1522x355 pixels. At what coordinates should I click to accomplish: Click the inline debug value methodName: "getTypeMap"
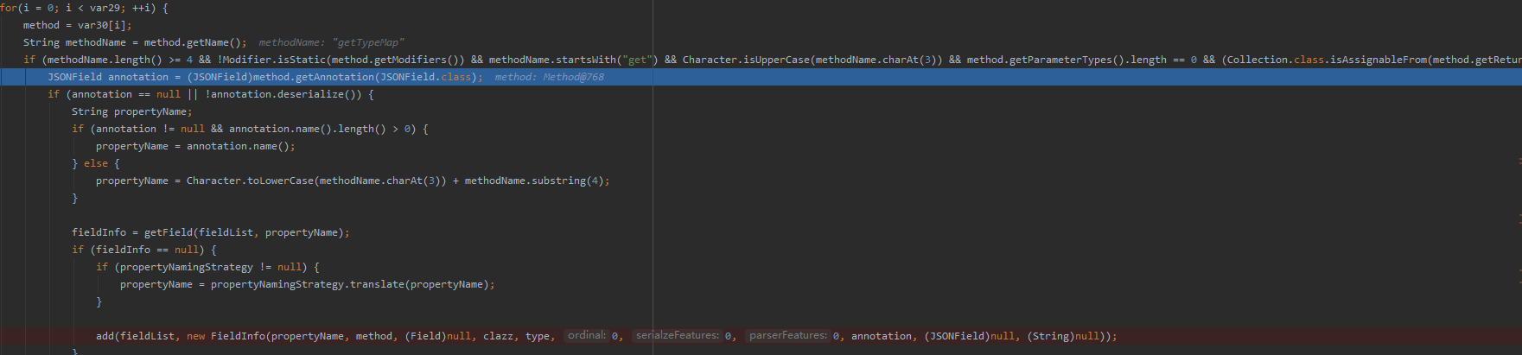pyautogui.click(x=331, y=42)
